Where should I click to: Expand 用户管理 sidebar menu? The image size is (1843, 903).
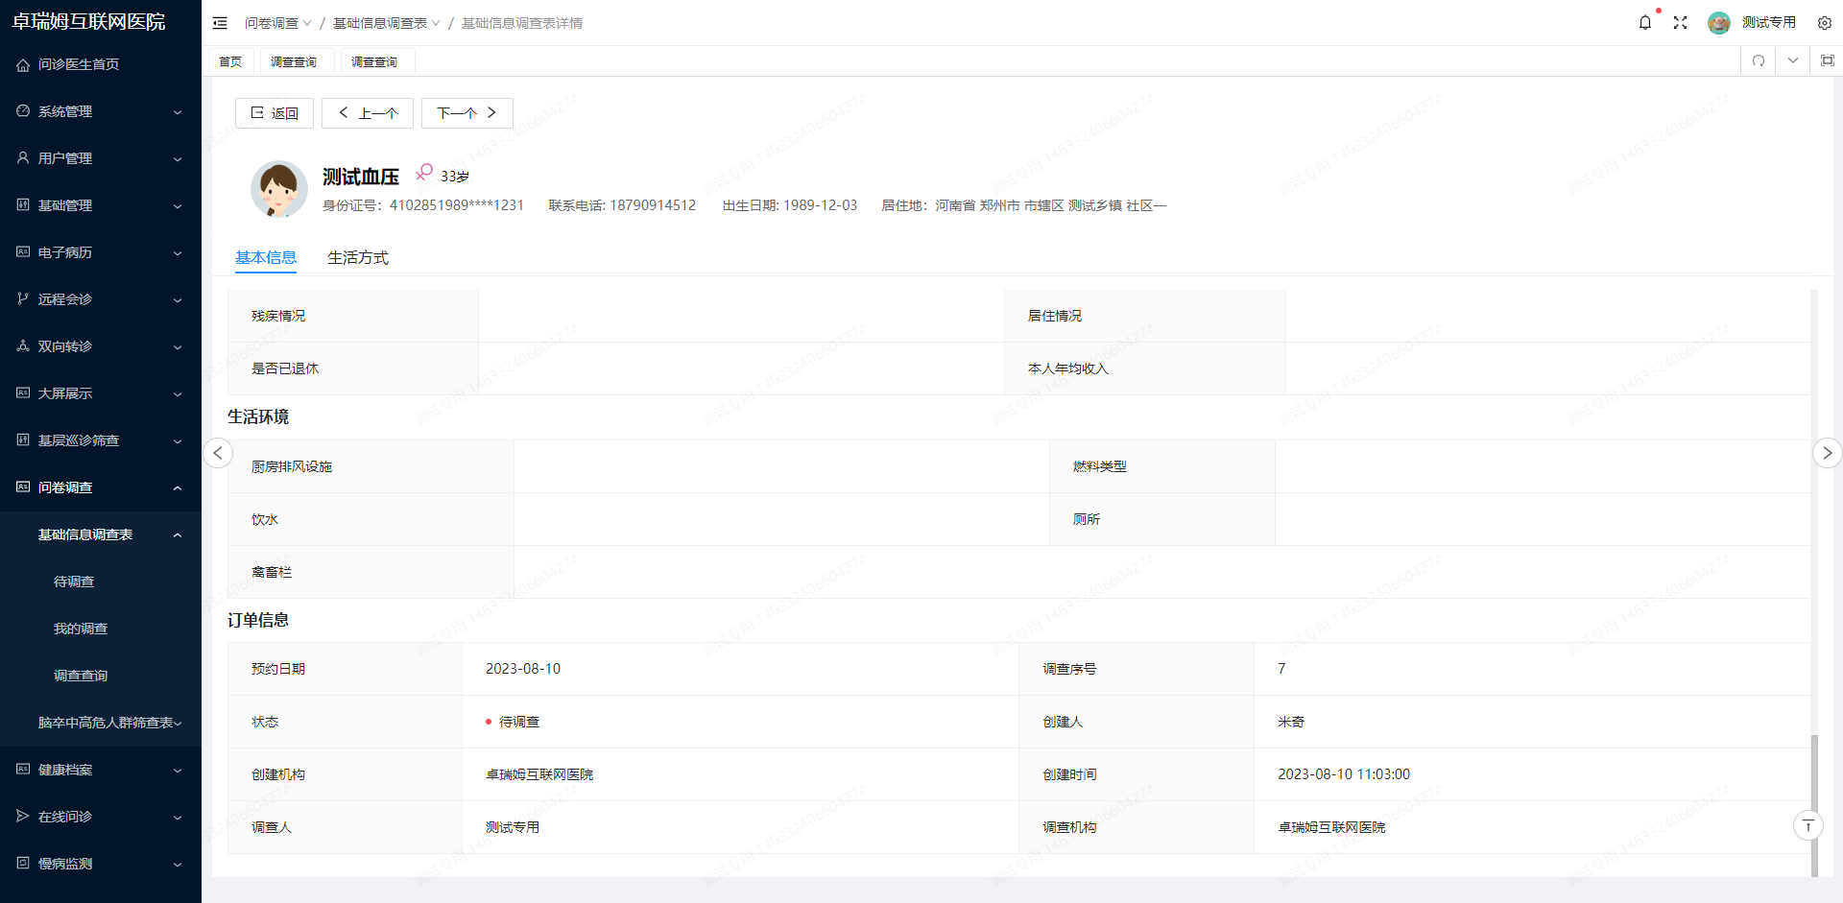[x=101, y=158]
